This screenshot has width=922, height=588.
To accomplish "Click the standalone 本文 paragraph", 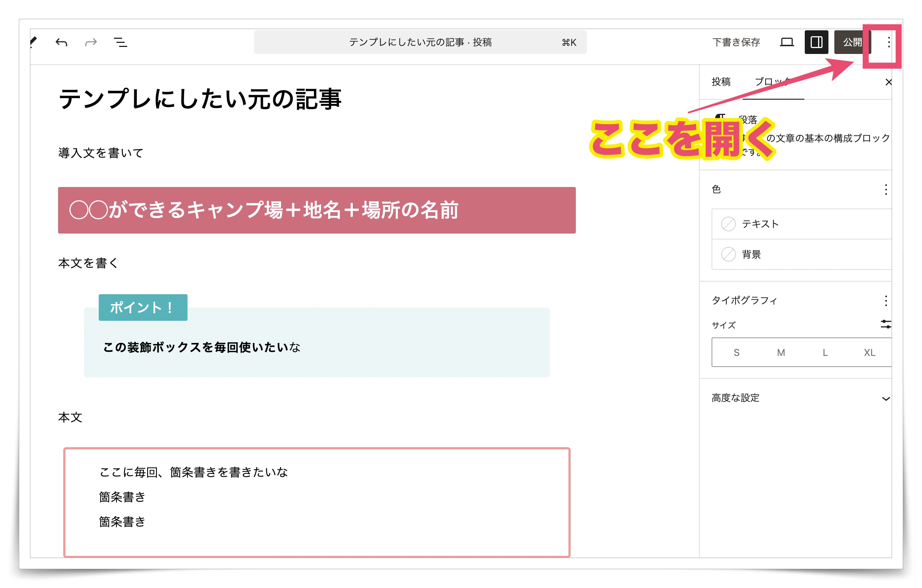I will pyautogui.click(x=70, y=417).
